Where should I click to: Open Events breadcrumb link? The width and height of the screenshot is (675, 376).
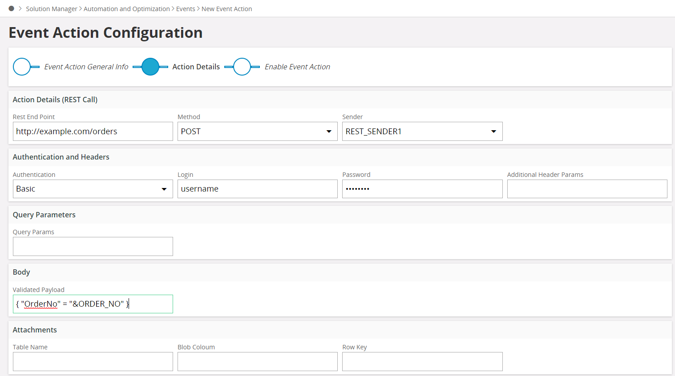[x=186, y=9]
